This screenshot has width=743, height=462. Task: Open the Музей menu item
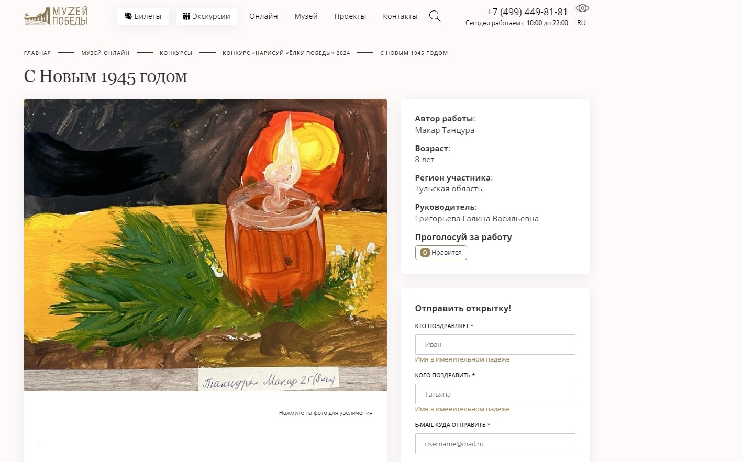tap(306, 16)
